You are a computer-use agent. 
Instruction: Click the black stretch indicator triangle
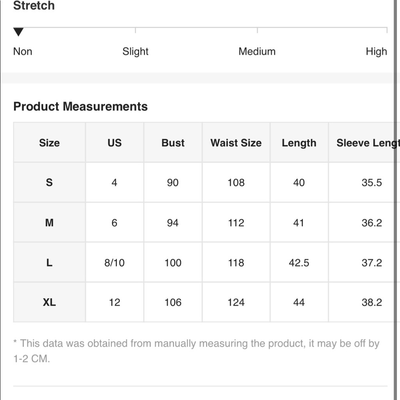(18, 32)
